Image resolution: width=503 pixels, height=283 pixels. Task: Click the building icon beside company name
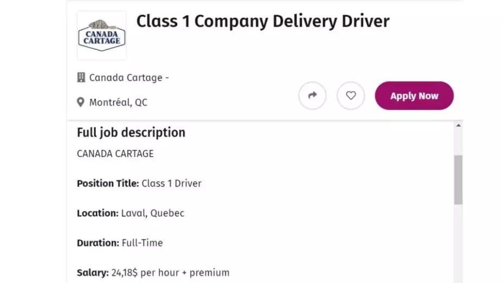tap(81, 78)
